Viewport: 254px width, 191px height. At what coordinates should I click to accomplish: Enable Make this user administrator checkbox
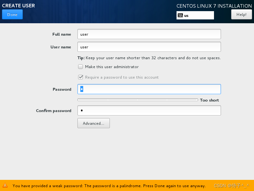coord(81,67)
